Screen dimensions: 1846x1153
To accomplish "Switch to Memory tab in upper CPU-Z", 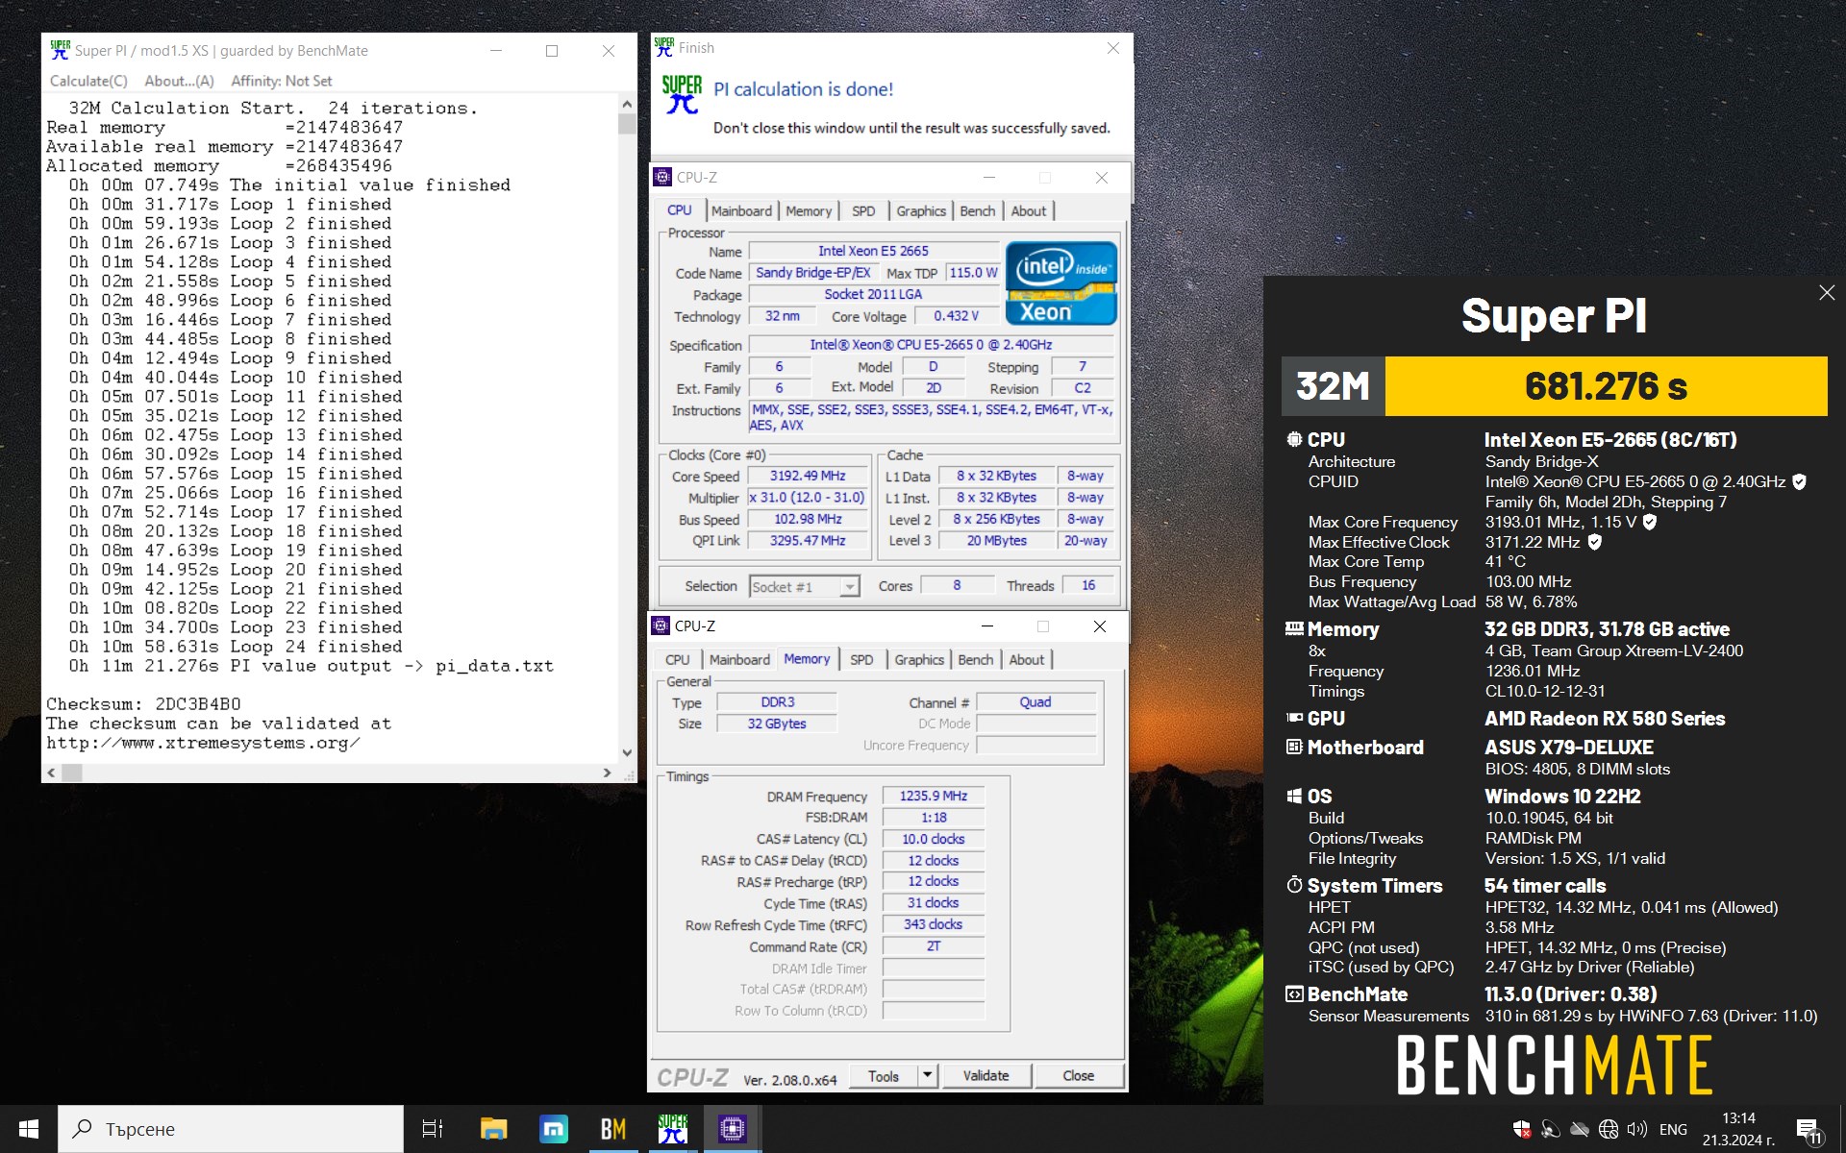I will pos(809,211).
